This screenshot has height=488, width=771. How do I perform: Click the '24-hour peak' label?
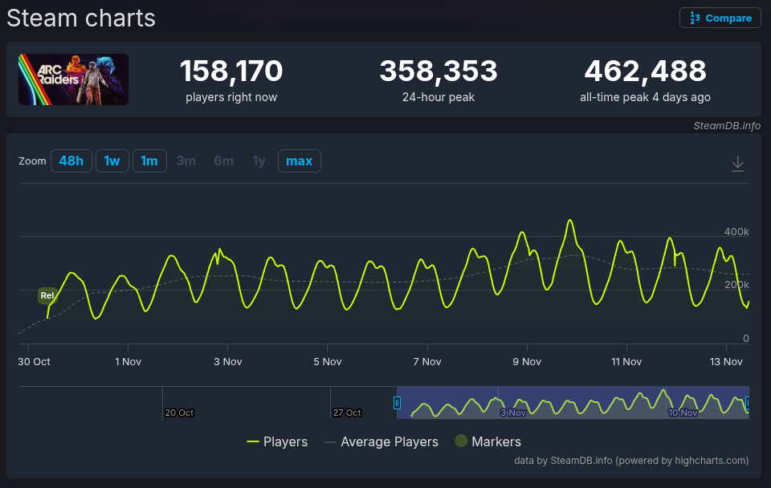click(x=439, y=97)
